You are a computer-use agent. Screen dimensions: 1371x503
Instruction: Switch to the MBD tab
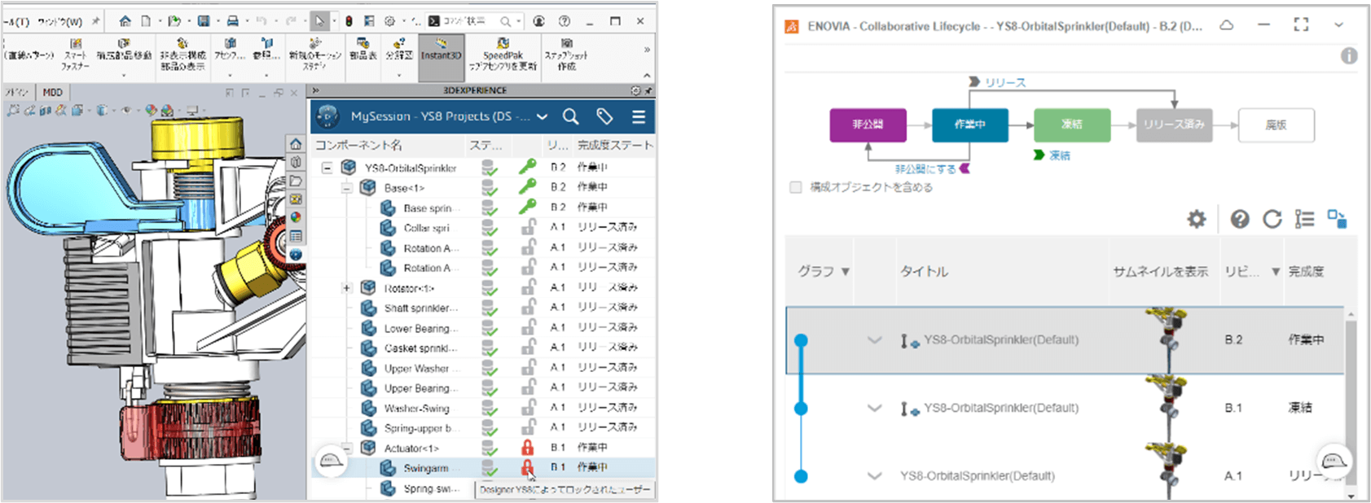[x=52, y=93]
